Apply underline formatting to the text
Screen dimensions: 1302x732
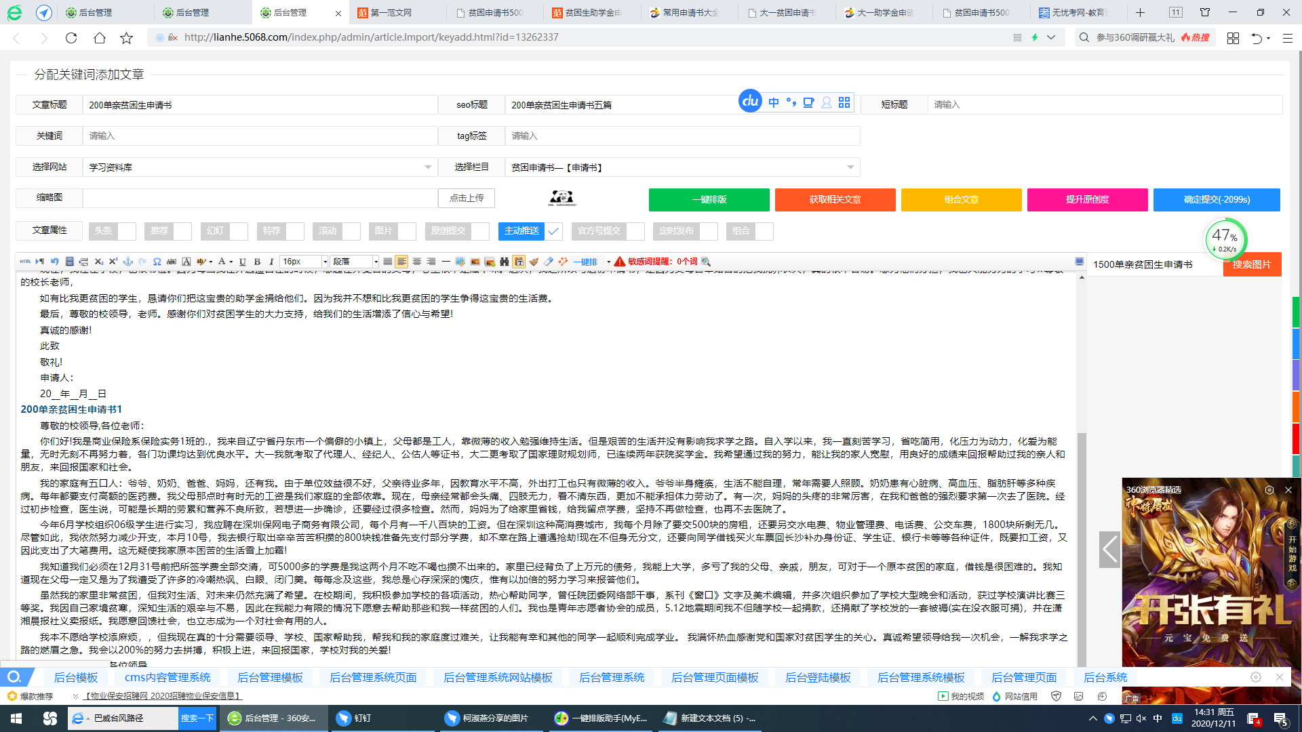coord(242,262)
